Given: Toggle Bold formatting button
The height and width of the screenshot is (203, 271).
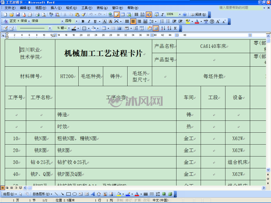Looking at the screenshot, I should point(83,21).
